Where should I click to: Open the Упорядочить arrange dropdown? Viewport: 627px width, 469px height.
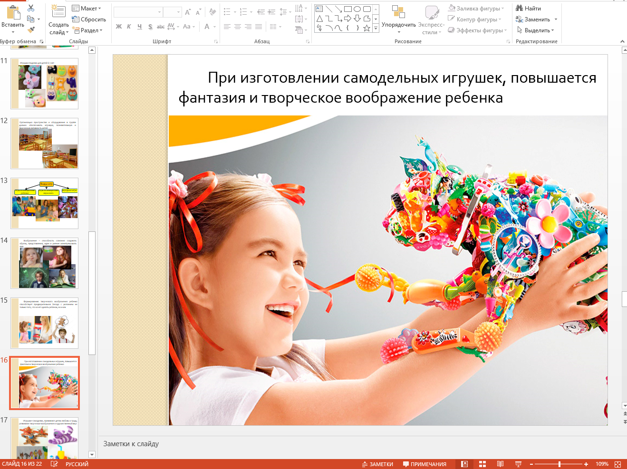pyautogui.click(x=398, y=19)
